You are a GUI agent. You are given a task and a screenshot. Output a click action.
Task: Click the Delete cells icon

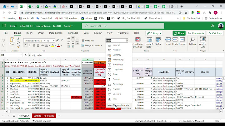(175, 39)
